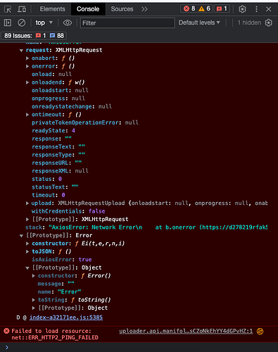
Task: Expand the toJSON function property
Action: (x=27, y=251)
